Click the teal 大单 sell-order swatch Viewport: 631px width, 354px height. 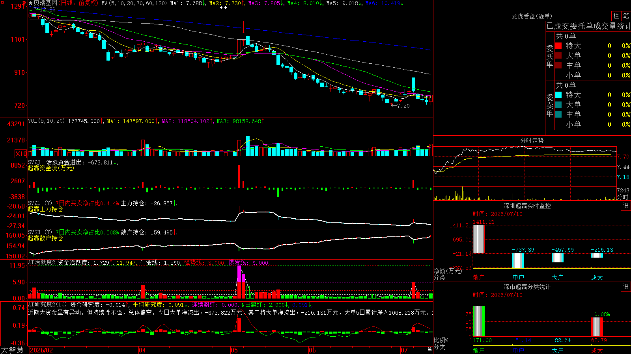[x=558, y=105]
